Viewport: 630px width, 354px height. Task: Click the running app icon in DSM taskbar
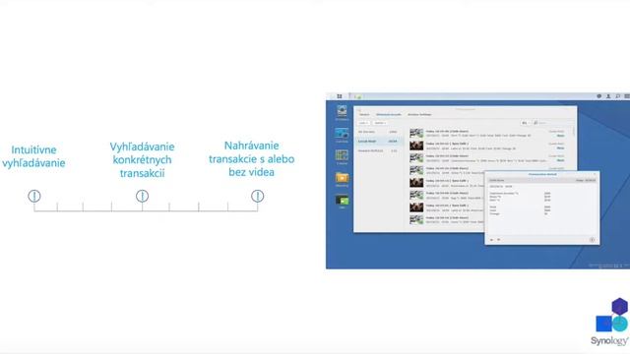click(x=358, y=96)
